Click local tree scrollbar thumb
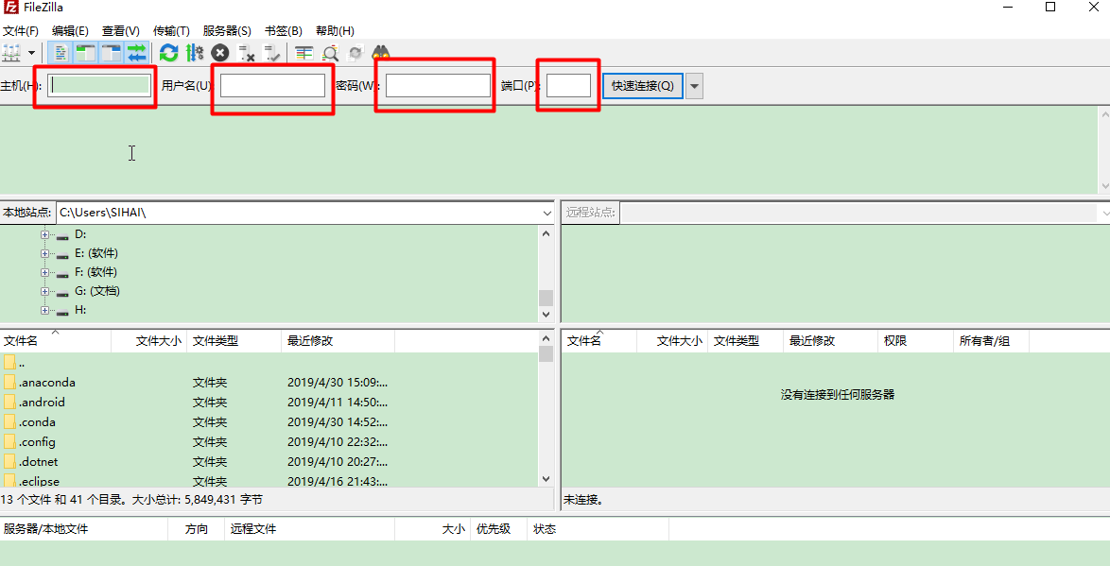The width and height of the screenshot is (1110, 566). click(x=546, y=298)
